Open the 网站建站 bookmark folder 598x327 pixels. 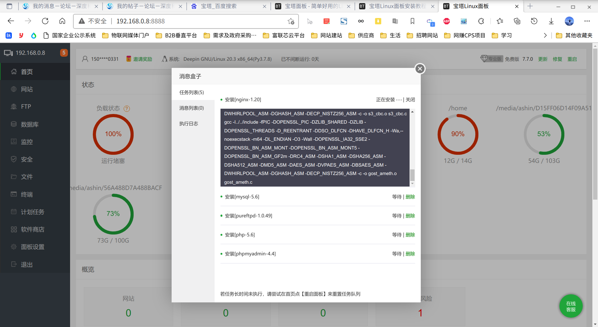[x=327, y=36]
